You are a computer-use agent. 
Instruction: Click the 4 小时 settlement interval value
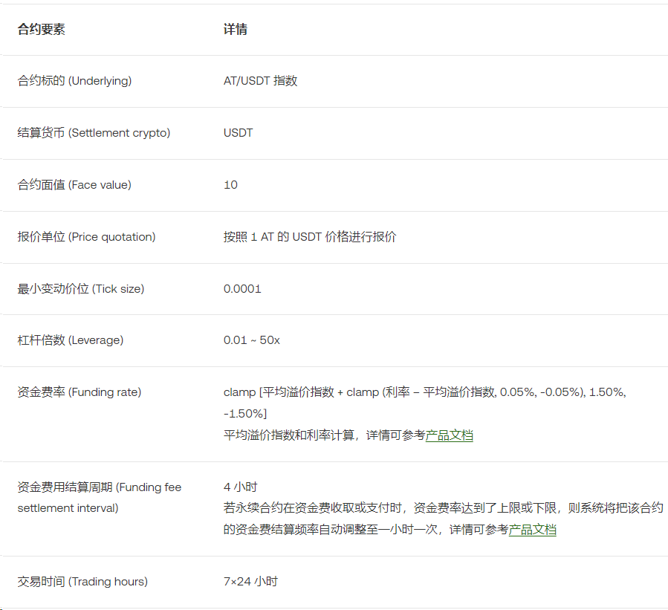point(239,486)
